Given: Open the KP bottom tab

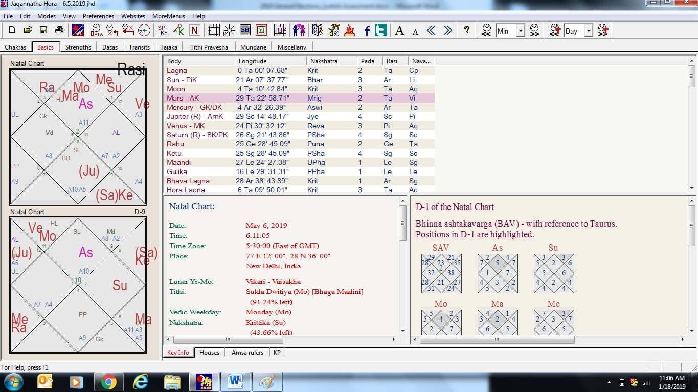Looking at the screenshot, I should tap(277, 353).
